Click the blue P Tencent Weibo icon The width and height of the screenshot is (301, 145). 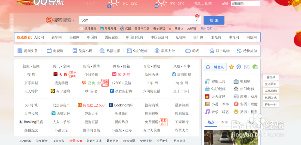pos(239,67)
